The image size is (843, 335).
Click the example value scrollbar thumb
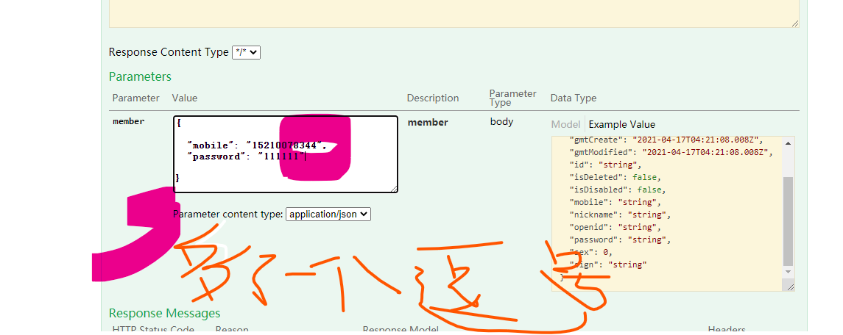pyautogui.click(x=788, y=221)
